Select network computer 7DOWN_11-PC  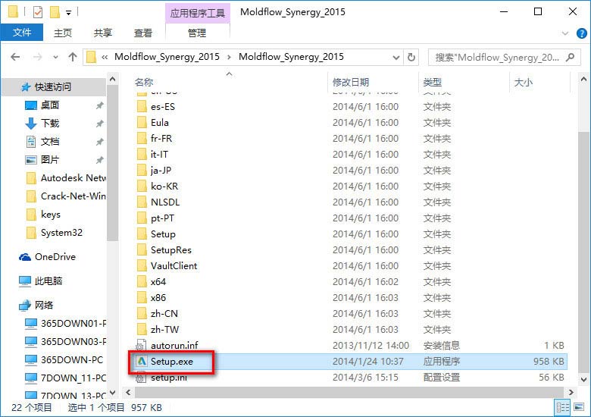coord(73,378)
